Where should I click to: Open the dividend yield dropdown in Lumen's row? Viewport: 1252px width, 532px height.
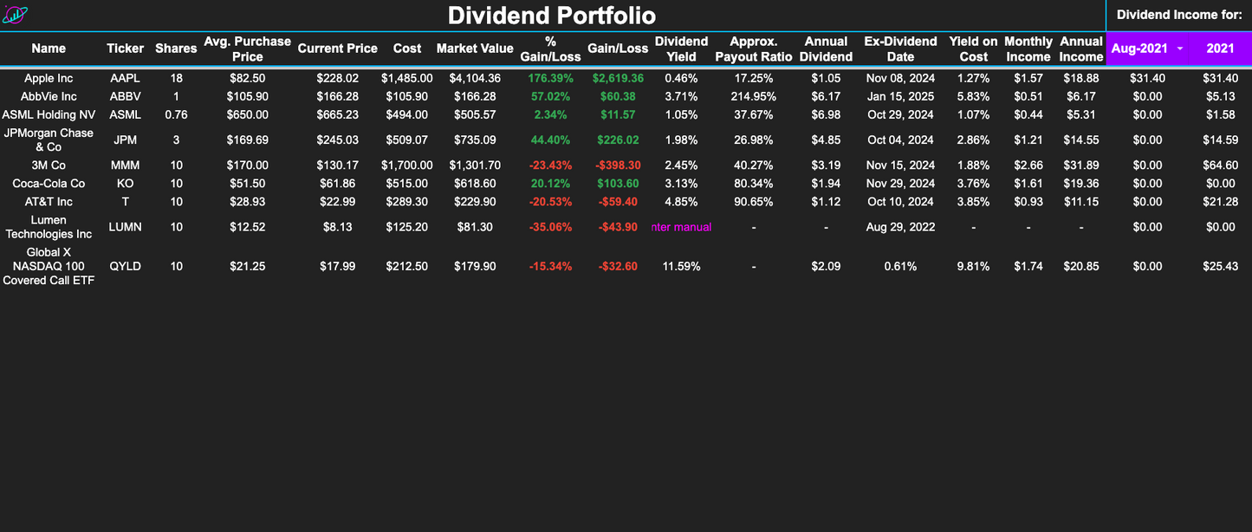coord(681,226)
